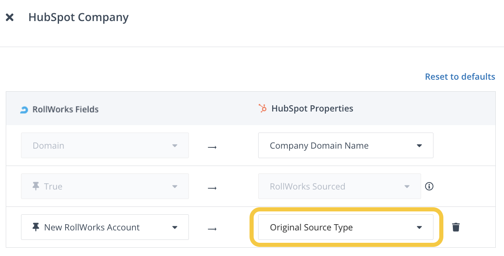
Task: Click mapping arrow in New RollWorks Account row
Action: (212, 228)
